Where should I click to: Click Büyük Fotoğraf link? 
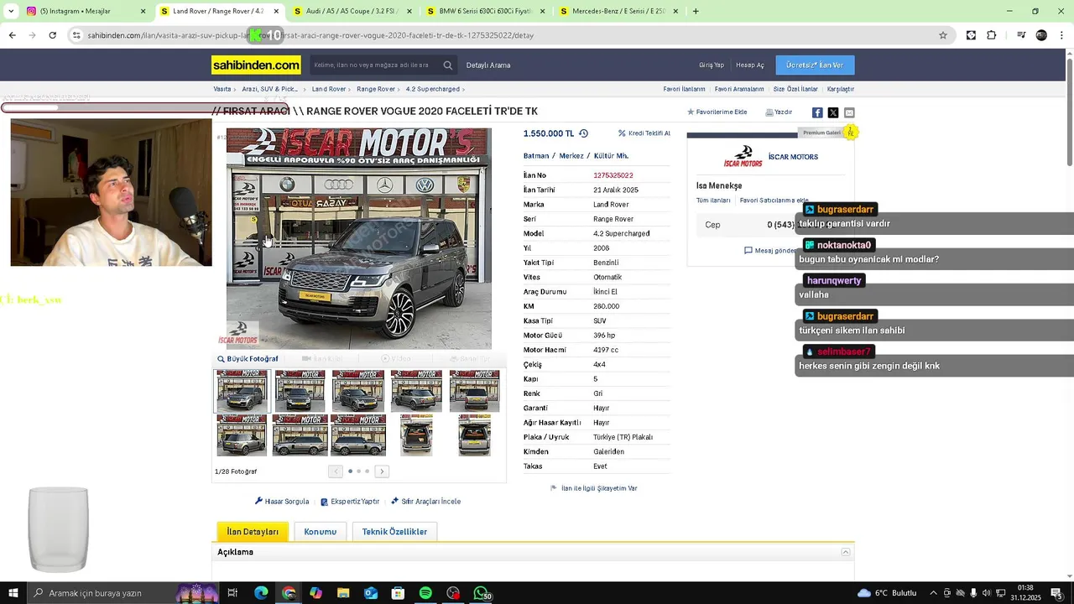(248, 359)
